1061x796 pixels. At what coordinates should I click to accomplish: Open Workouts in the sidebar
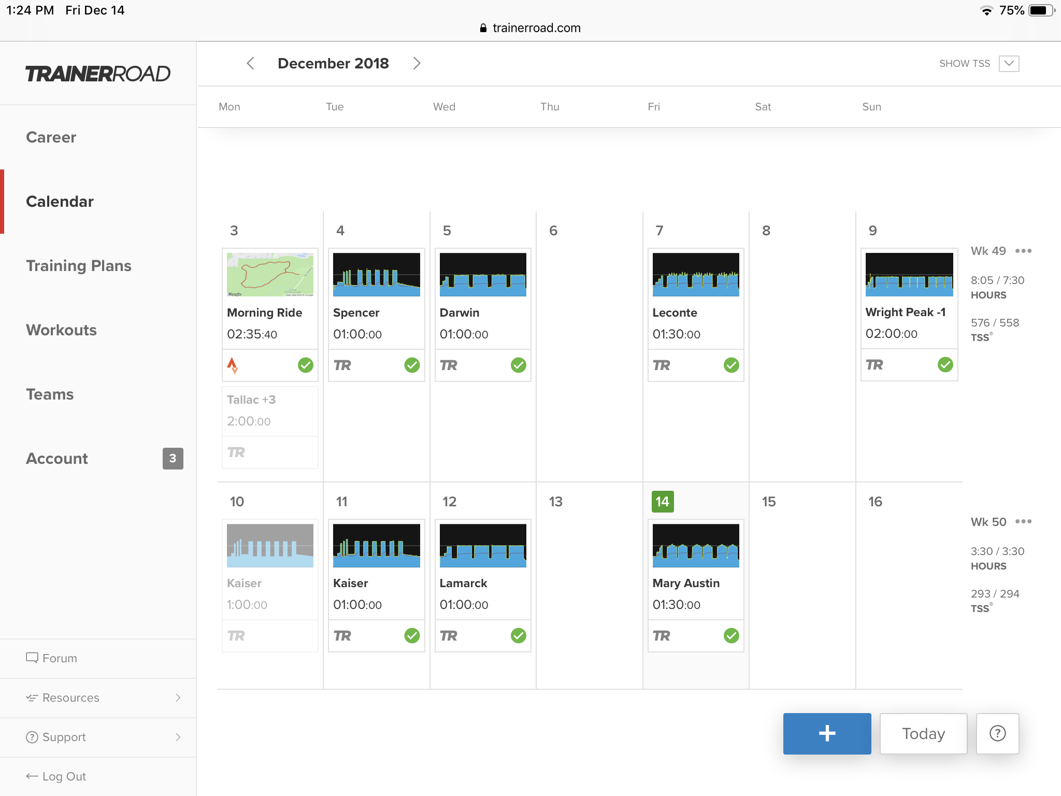pos(61,330)
